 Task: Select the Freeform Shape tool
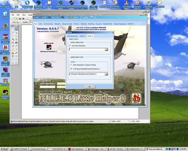[x=16, y=63]
